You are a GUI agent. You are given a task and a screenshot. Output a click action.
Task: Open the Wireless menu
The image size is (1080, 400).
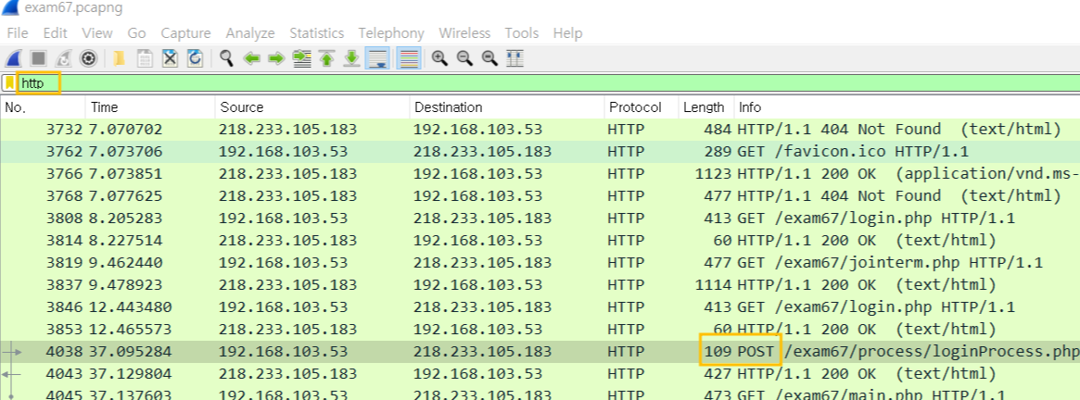tap(464, 33)
